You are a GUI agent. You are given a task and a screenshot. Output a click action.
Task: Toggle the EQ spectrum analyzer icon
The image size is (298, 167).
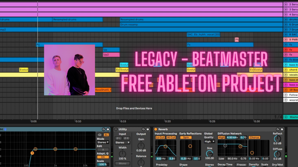106,135
